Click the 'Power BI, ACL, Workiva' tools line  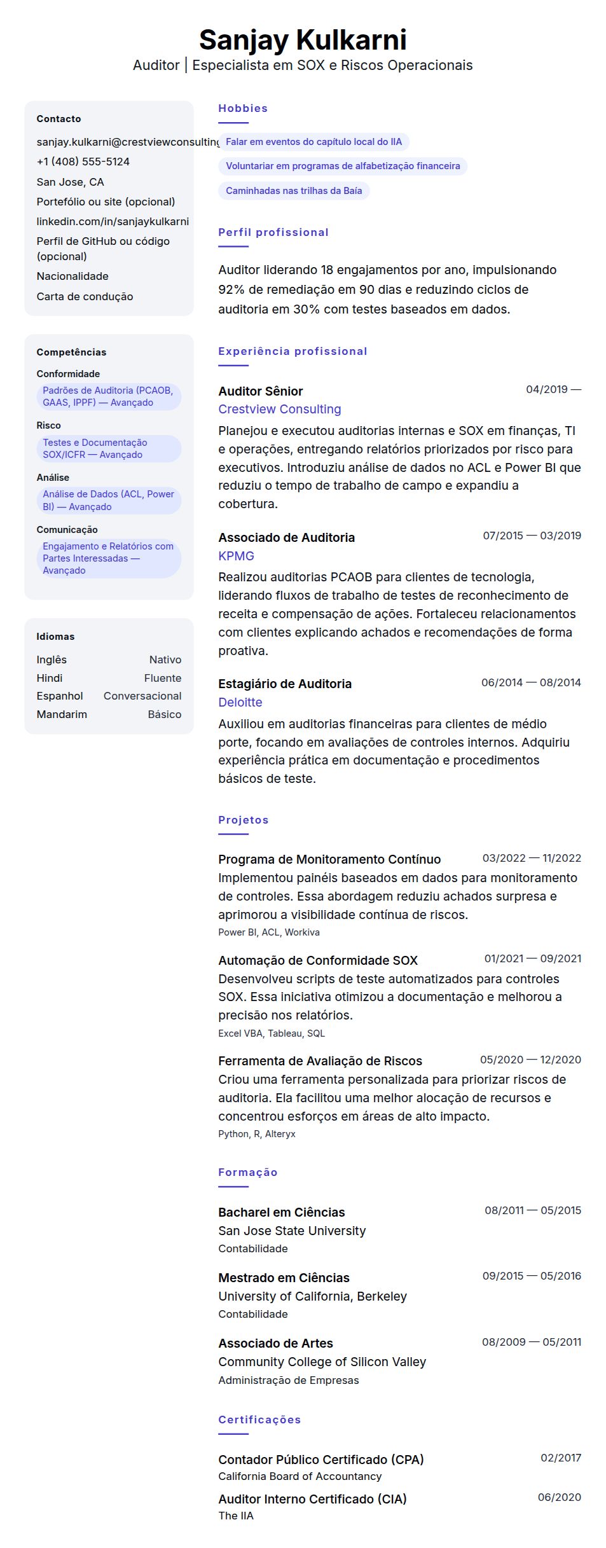[269, 932]
